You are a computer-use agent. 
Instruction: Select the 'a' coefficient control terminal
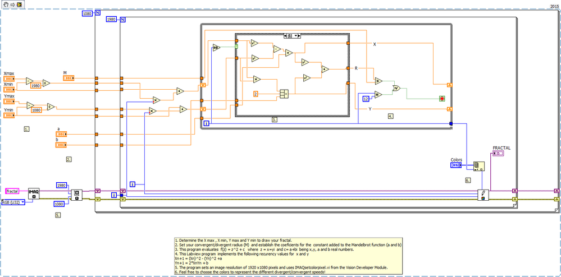(x=61, y=134)
